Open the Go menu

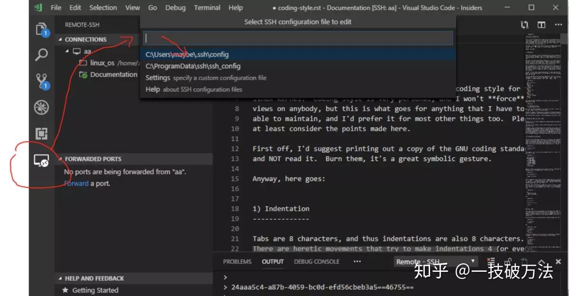coord(153,8)
